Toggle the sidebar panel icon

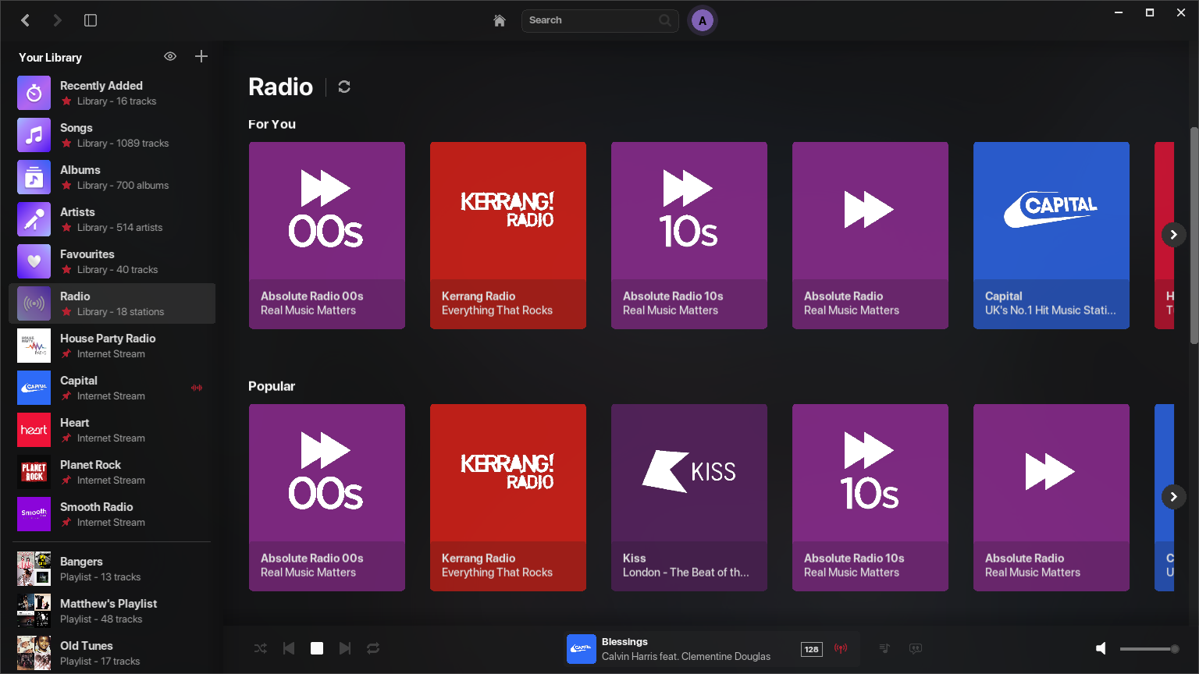click(91, 20)
